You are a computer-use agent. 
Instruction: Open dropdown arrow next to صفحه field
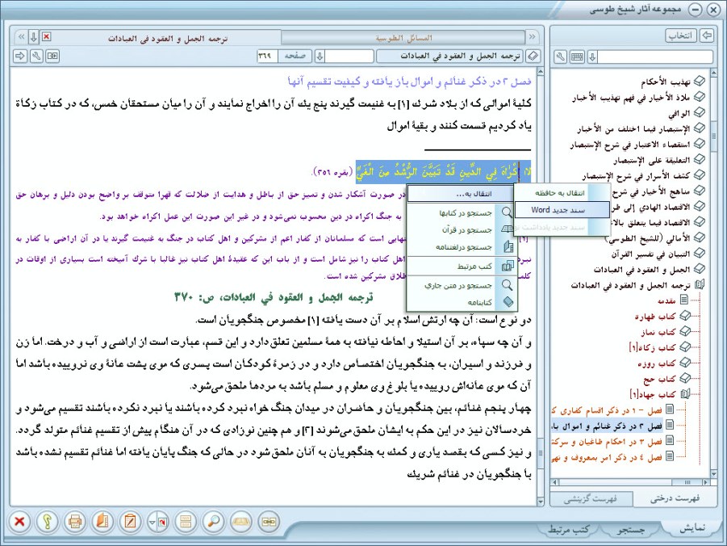click(x=320, y=57)
